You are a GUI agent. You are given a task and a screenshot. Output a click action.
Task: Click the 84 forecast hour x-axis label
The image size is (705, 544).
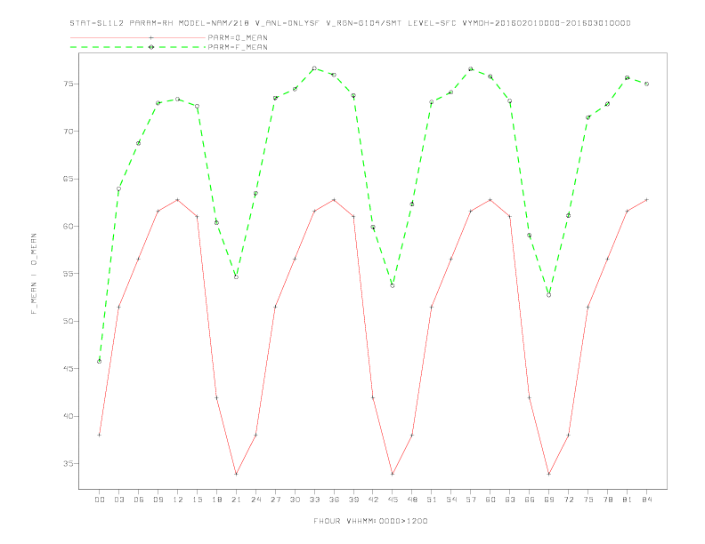tap(647, 500)
